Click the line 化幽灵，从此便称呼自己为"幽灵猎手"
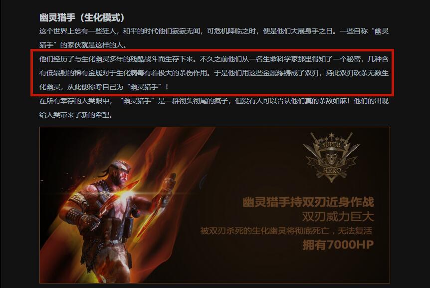 pos(104,87)
